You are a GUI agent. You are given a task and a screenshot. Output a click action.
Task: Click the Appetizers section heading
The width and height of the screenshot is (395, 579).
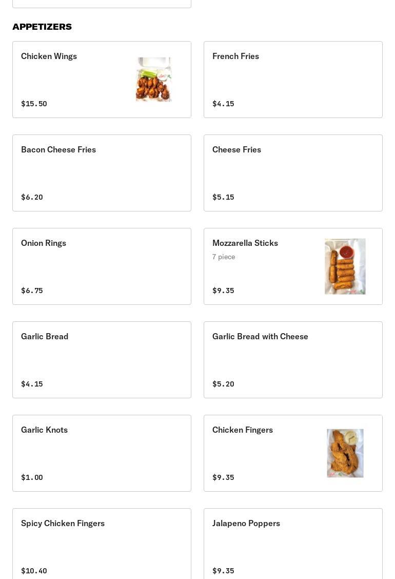click(42, 27)
